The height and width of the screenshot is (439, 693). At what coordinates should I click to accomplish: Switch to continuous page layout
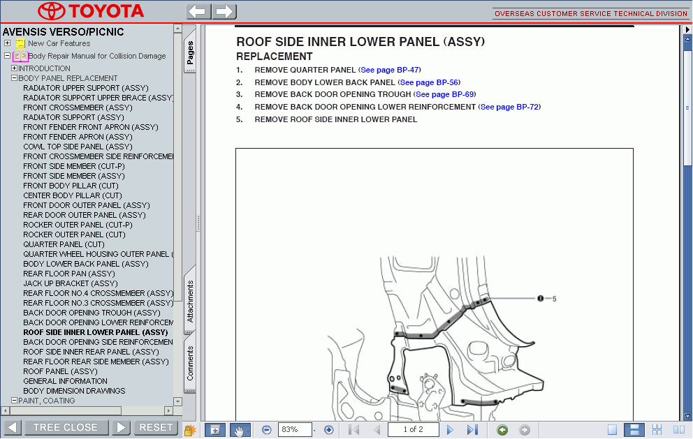[634, 430]
